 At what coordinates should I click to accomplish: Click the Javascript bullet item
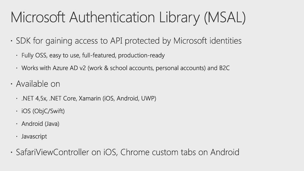[x=34, y=137]
